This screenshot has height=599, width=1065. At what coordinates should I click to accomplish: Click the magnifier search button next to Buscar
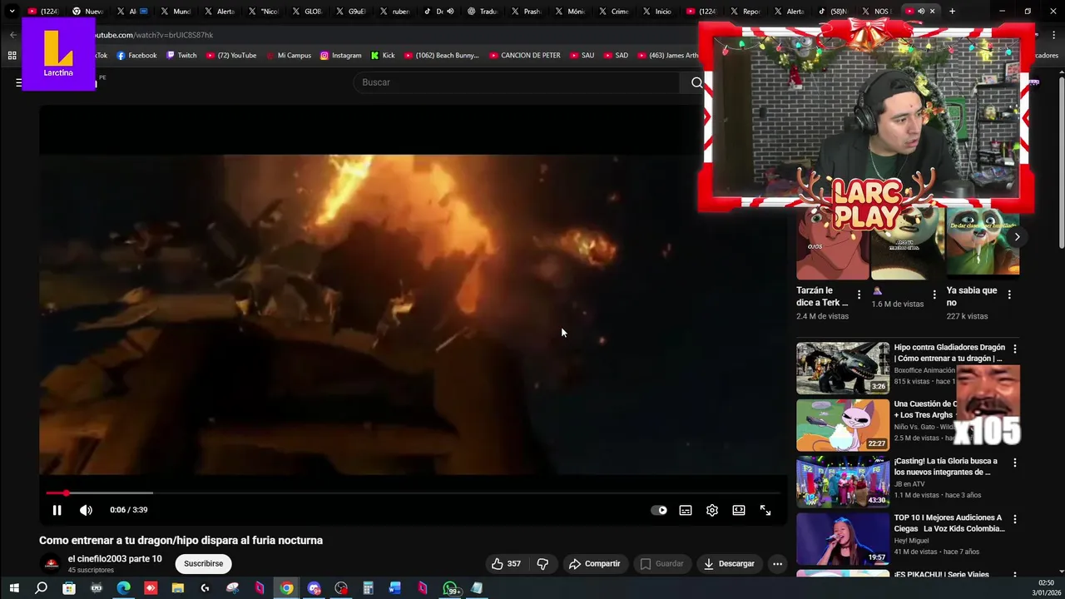(697, 82)
